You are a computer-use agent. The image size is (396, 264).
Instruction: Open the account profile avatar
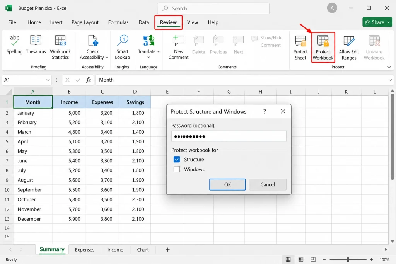coord(332,8)
